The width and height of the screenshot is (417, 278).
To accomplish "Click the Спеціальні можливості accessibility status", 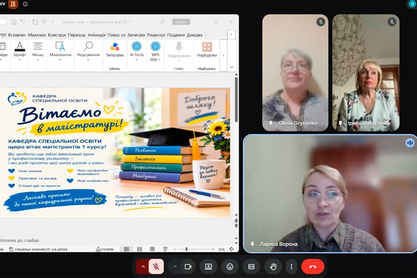I will [x=38, y=249].
